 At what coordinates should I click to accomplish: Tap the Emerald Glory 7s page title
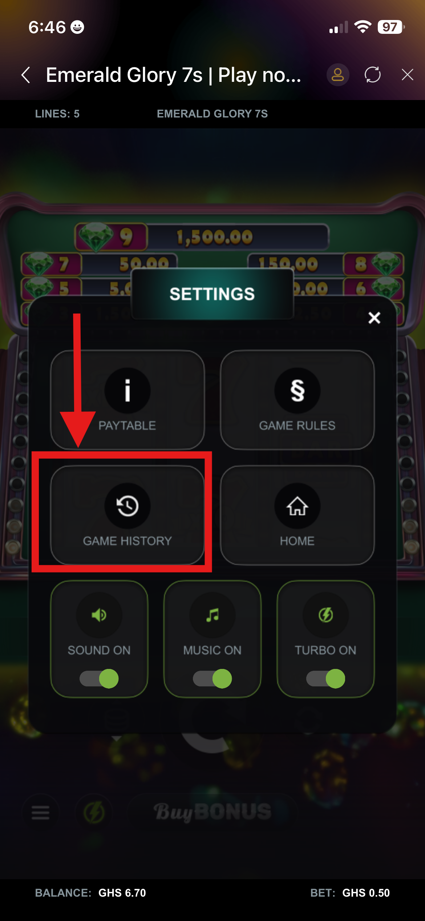tap(173, 75)
